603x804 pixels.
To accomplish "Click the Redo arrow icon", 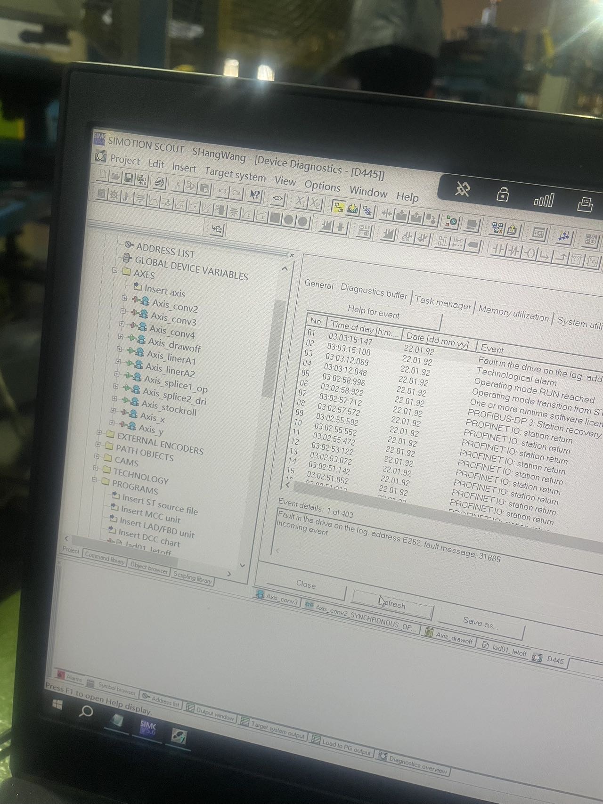I will click(x=236, y=192).
